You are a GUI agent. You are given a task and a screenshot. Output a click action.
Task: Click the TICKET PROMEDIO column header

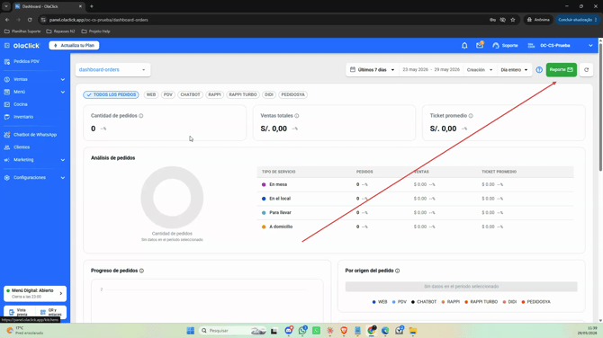499,172
